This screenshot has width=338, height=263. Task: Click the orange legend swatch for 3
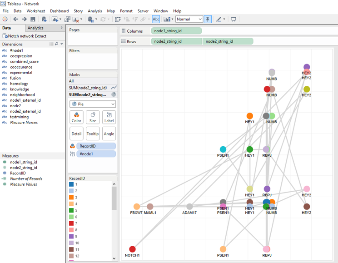(x=71, y=197)
